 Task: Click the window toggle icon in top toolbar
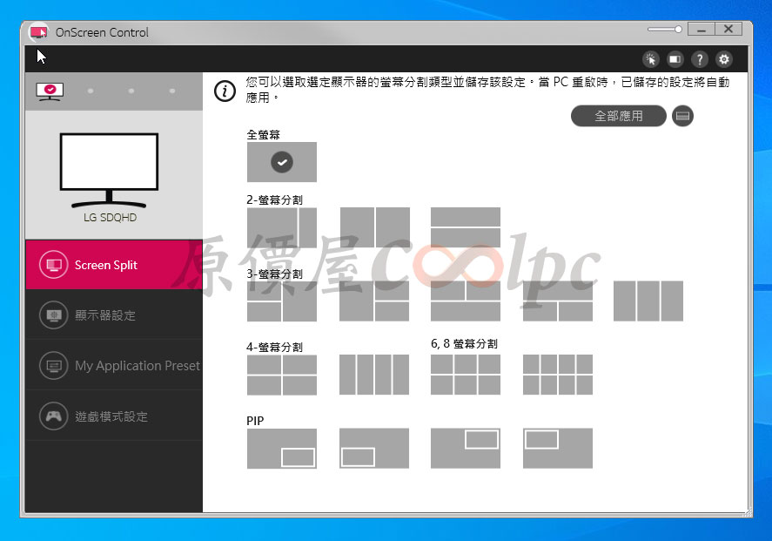[675, 59]
